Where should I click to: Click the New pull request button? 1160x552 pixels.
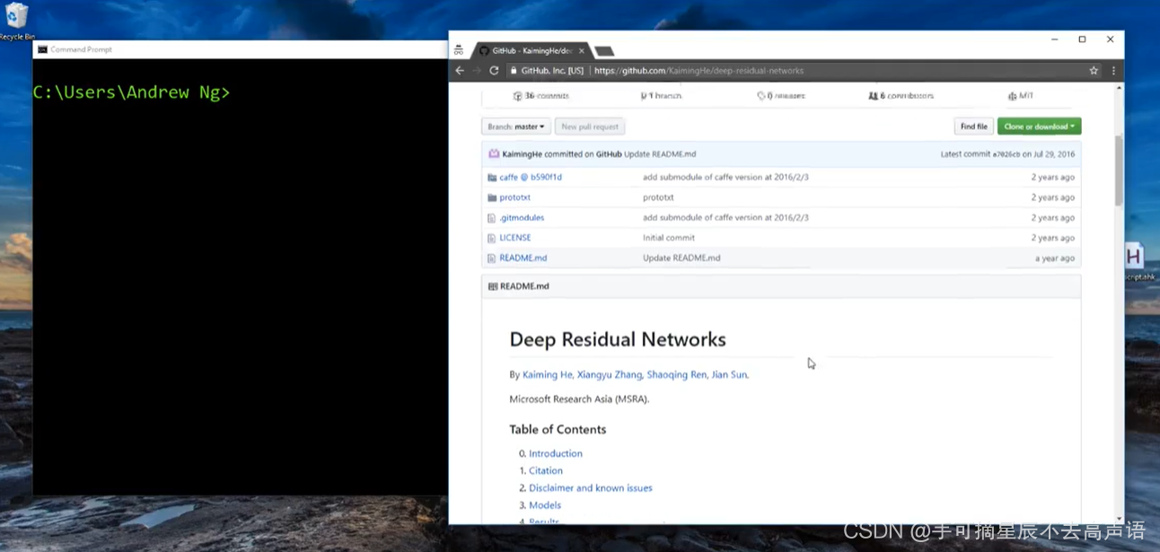coord(590,127)
